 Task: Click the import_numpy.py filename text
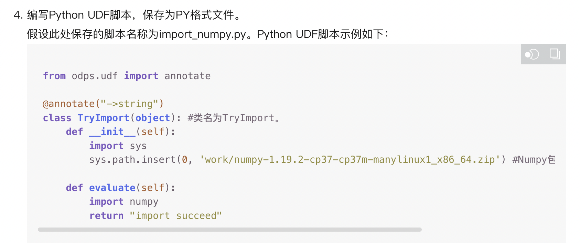coord(203,34)
